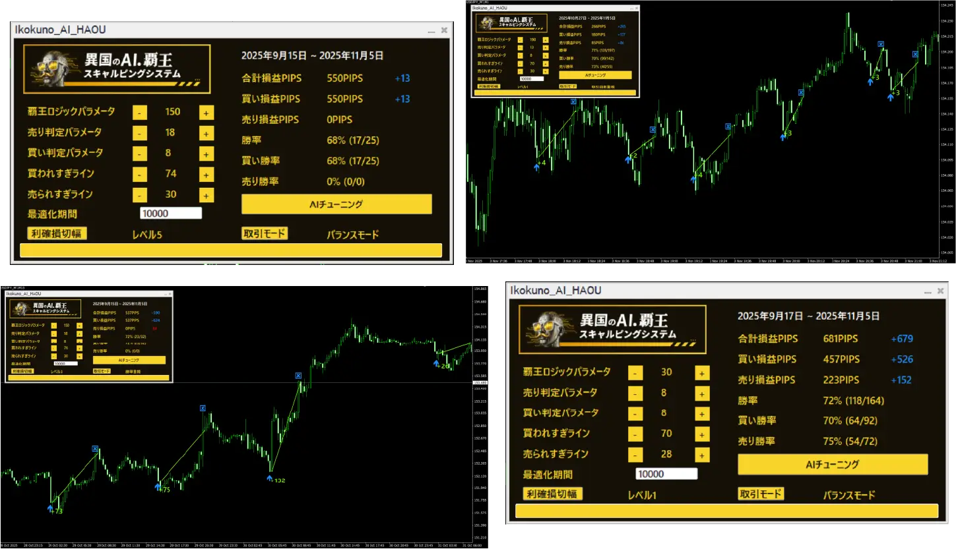
Task: Increase 覇王ロジックパラメータ value showing 30
Action: [701, 373]
